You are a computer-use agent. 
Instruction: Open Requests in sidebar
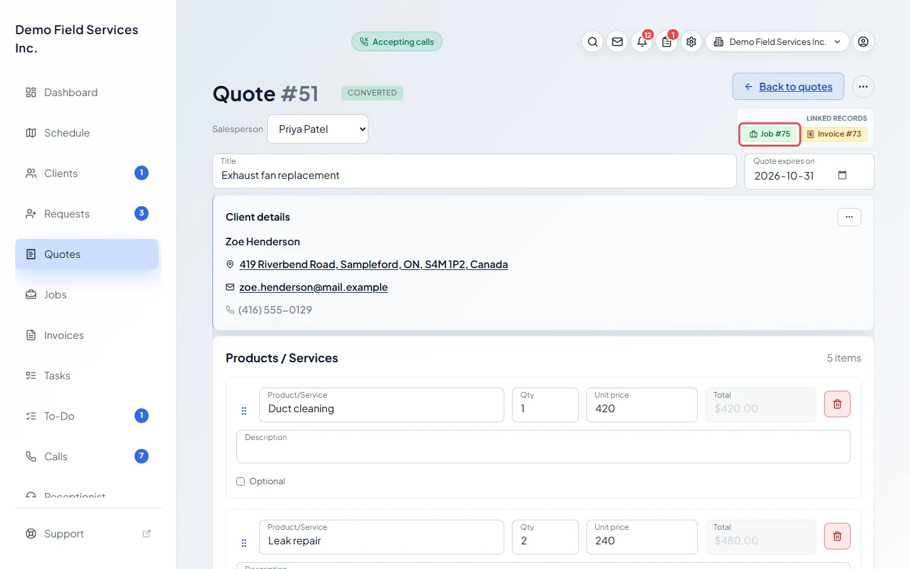click(87, 214)
